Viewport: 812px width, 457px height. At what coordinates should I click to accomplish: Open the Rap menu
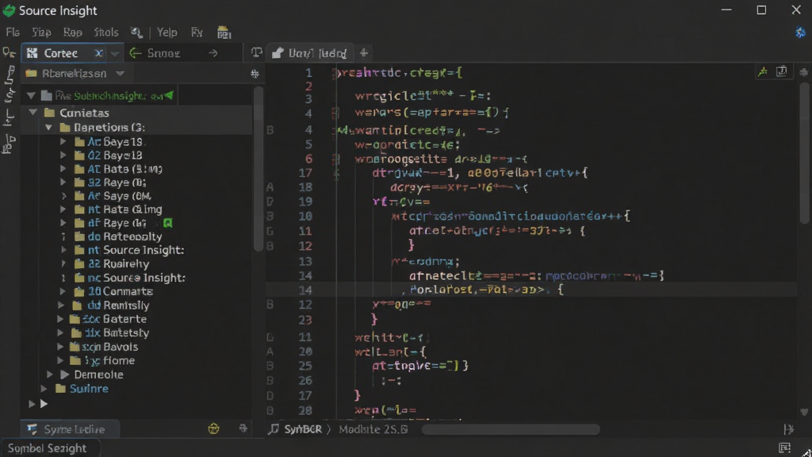point(72,33)
